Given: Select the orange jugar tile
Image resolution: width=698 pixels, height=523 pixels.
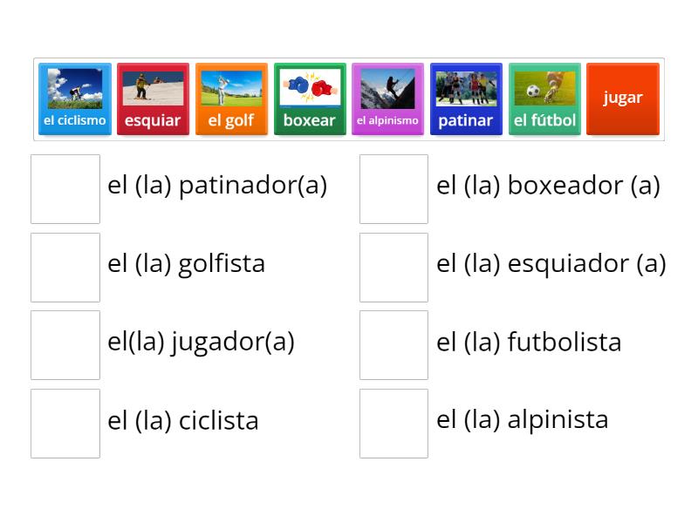Looking at the screenshot, I should coord(623,98).
